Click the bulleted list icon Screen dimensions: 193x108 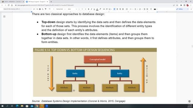[135, 9]
